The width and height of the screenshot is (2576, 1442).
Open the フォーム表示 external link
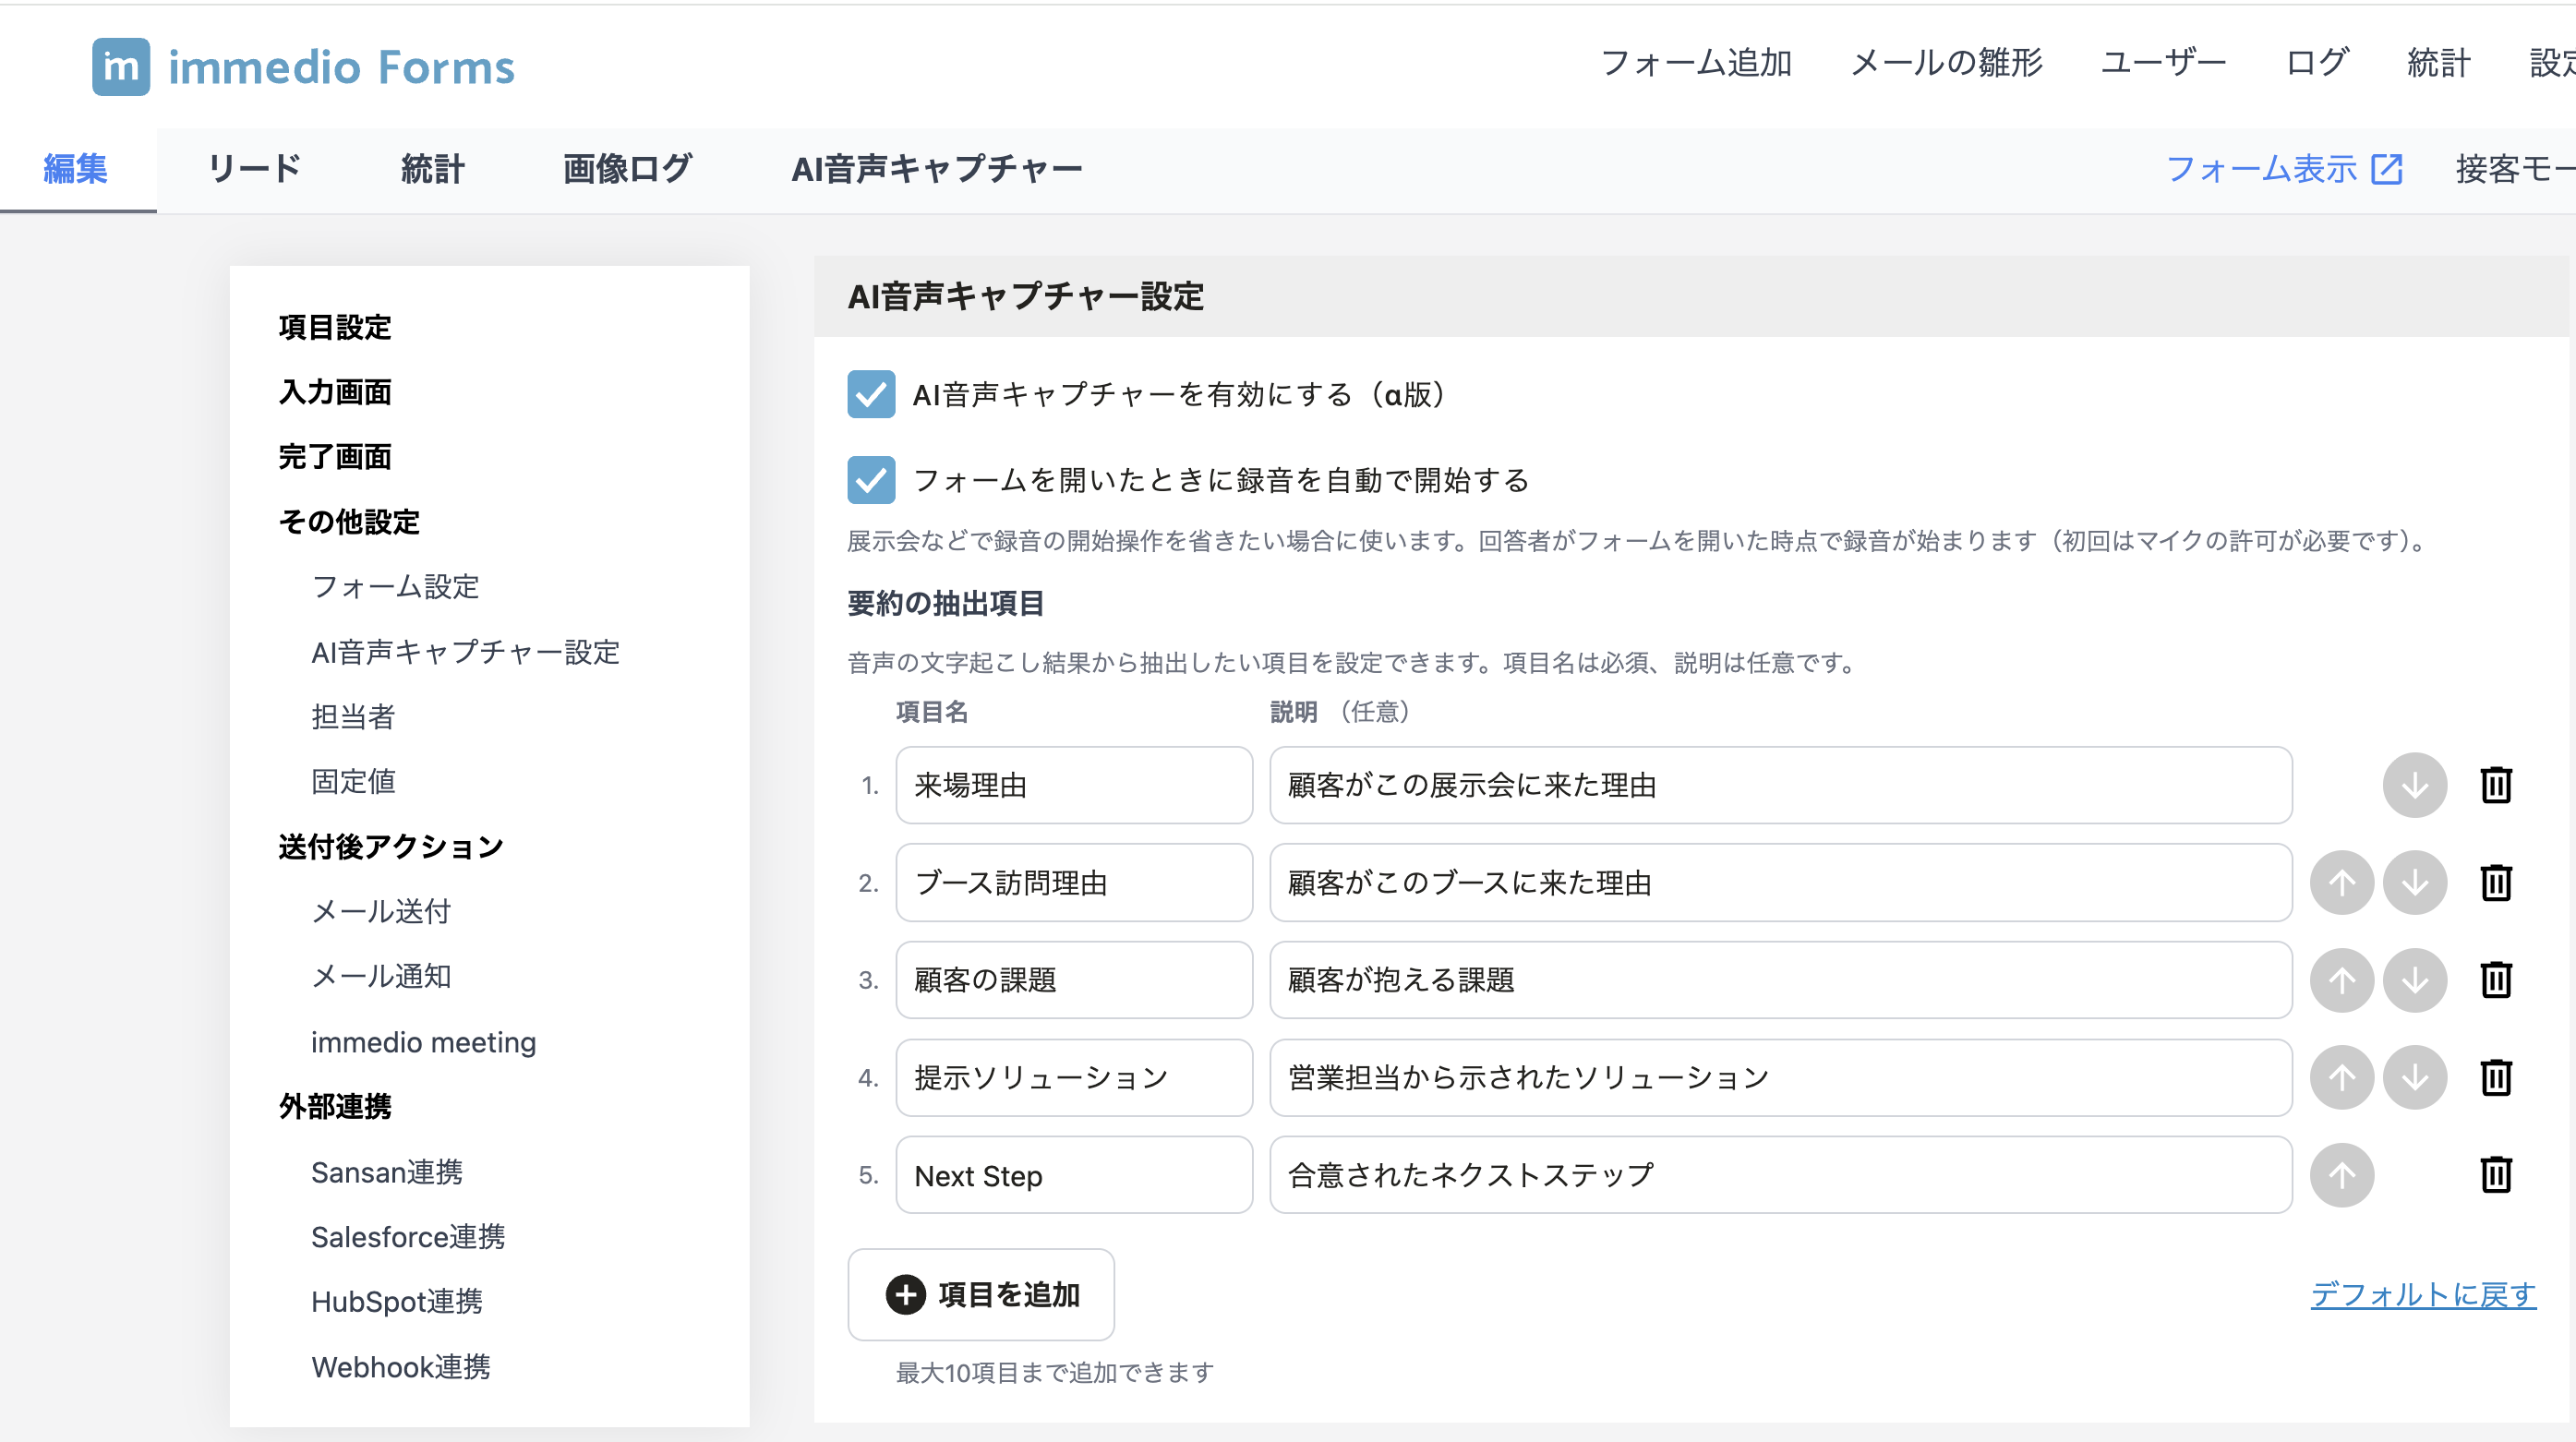click(2283, 168)
